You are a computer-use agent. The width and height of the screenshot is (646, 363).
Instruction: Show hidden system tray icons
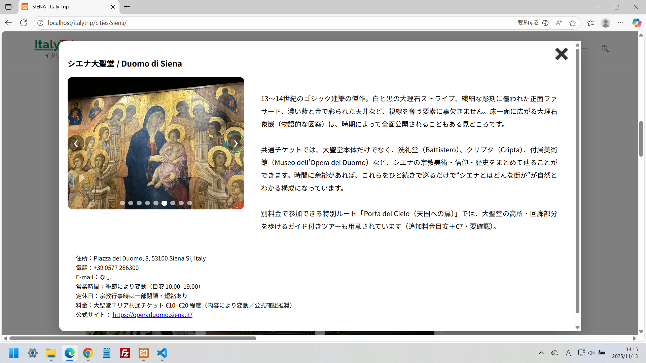point(541,353)
